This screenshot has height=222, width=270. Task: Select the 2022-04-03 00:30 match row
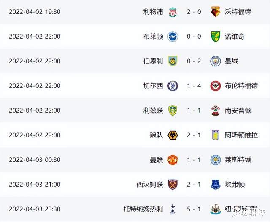[x=135, y=160]
